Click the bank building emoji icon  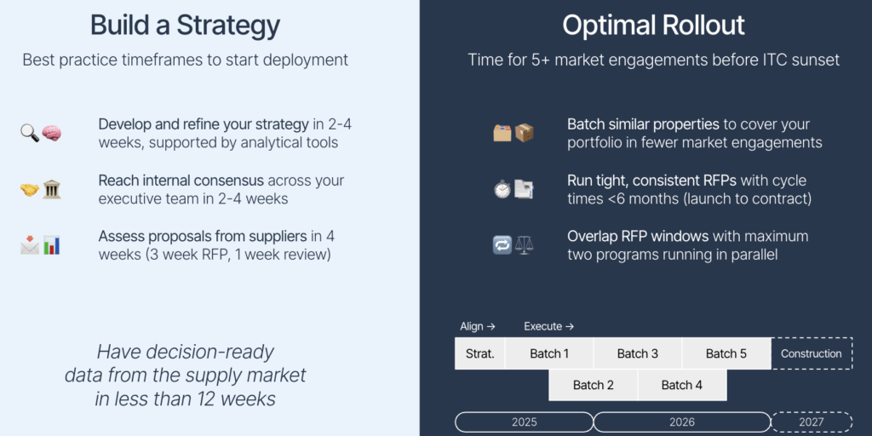click(52, 190)
